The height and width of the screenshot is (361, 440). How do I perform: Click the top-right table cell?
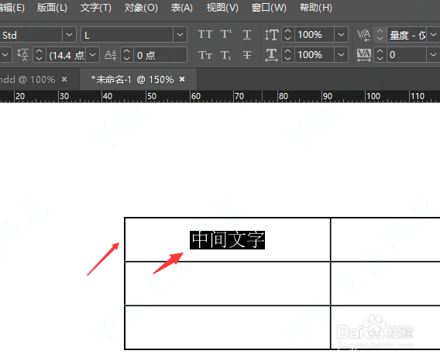(x=386, y=239)
